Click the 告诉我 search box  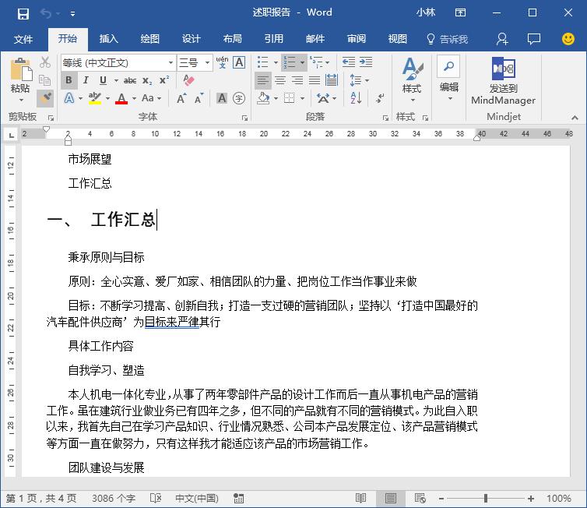pos(448,39)
